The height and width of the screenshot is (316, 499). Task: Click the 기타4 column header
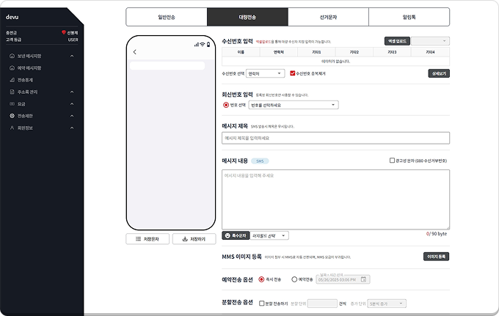[x=430, y=52]
